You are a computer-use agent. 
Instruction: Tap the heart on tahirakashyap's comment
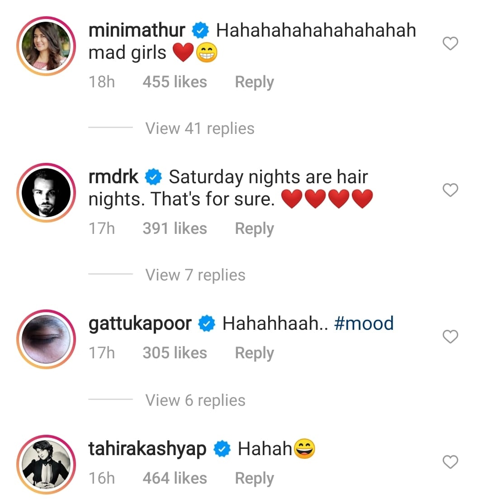[450, 462]
